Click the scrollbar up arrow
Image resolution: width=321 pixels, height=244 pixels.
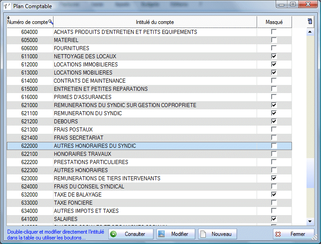(x=310, y=32)
